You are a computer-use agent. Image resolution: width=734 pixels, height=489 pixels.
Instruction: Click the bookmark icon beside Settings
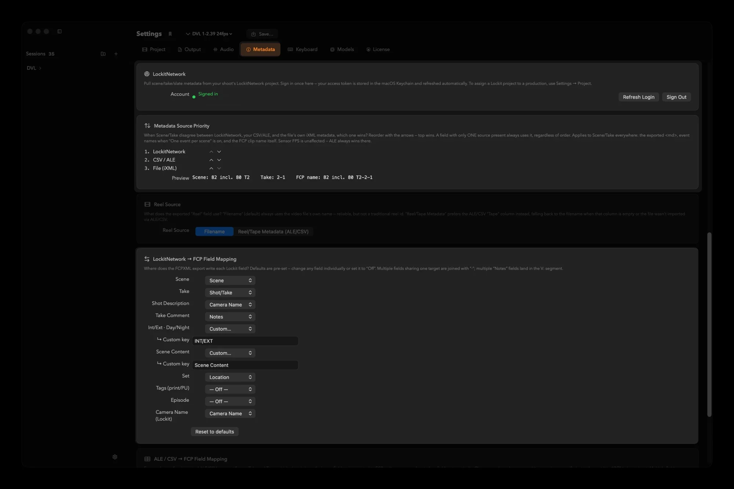pyautogui.click(x=170, y=34)
